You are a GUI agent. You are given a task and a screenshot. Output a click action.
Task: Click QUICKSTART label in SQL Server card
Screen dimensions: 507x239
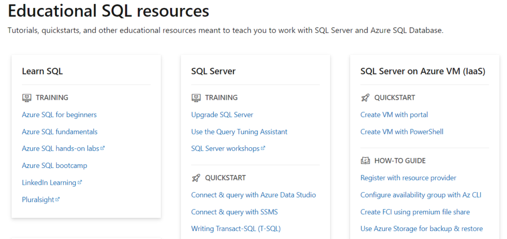coord(225,178)
